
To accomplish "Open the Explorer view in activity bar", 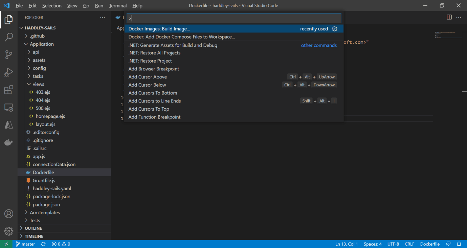I will (9, 20).
